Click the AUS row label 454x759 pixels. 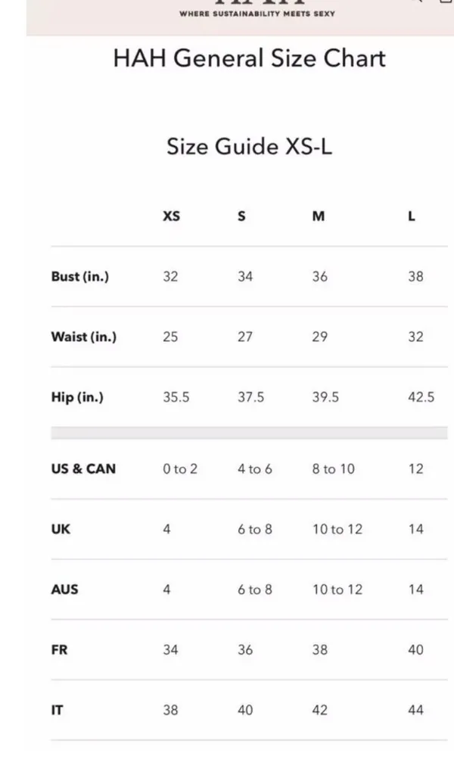tap(64, 589)
